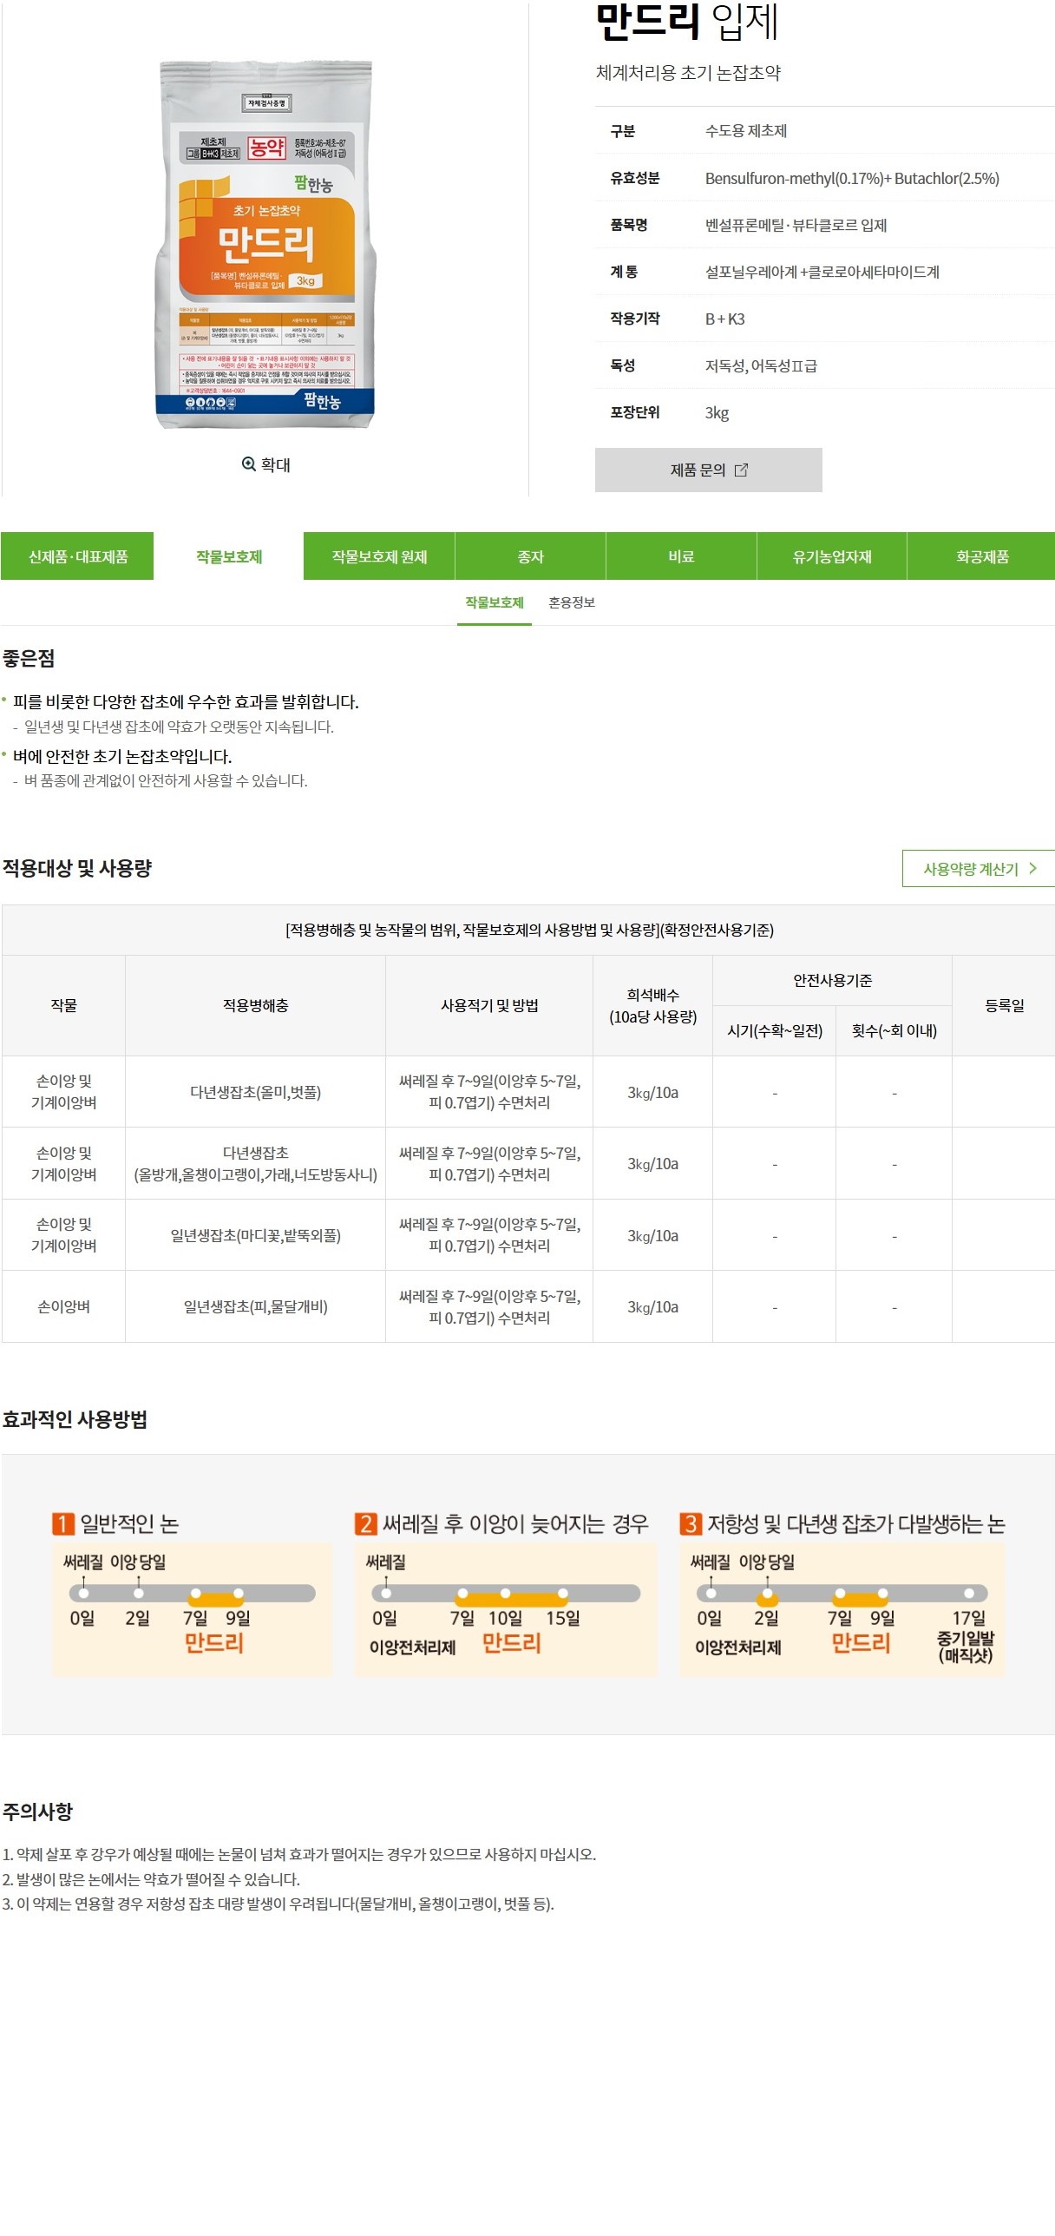
Task: Open the 만드리 product bag image
Action: [x=265, y=245]
